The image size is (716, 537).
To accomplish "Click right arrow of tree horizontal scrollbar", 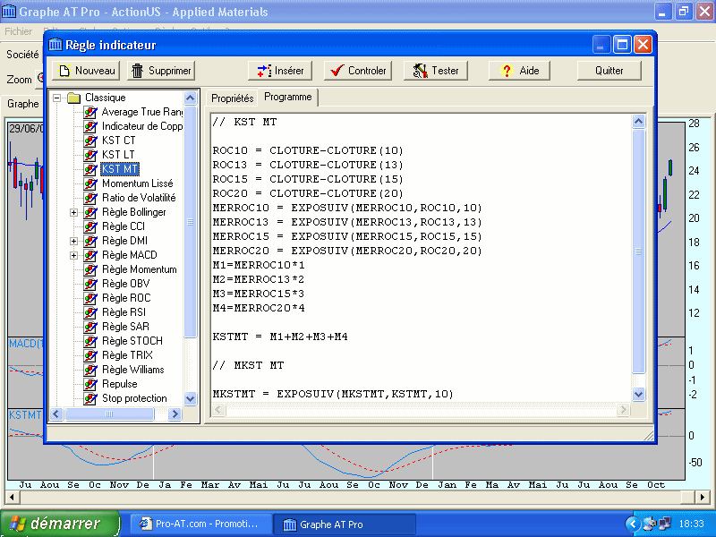I will (175, 414).
